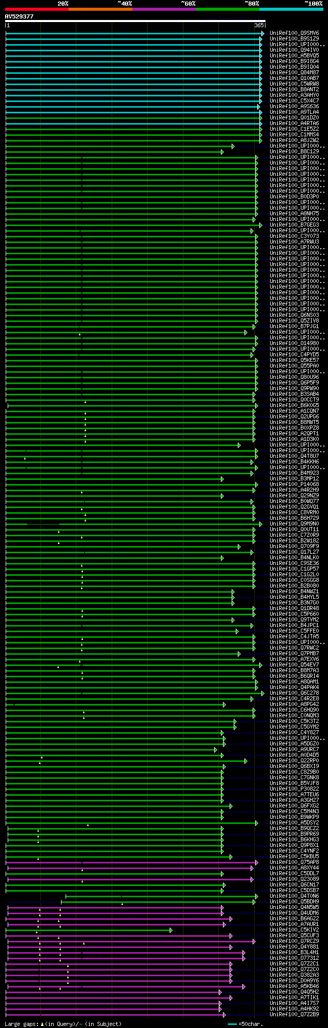Click hit label UniRef100_A8J2W2

(294, 140)
